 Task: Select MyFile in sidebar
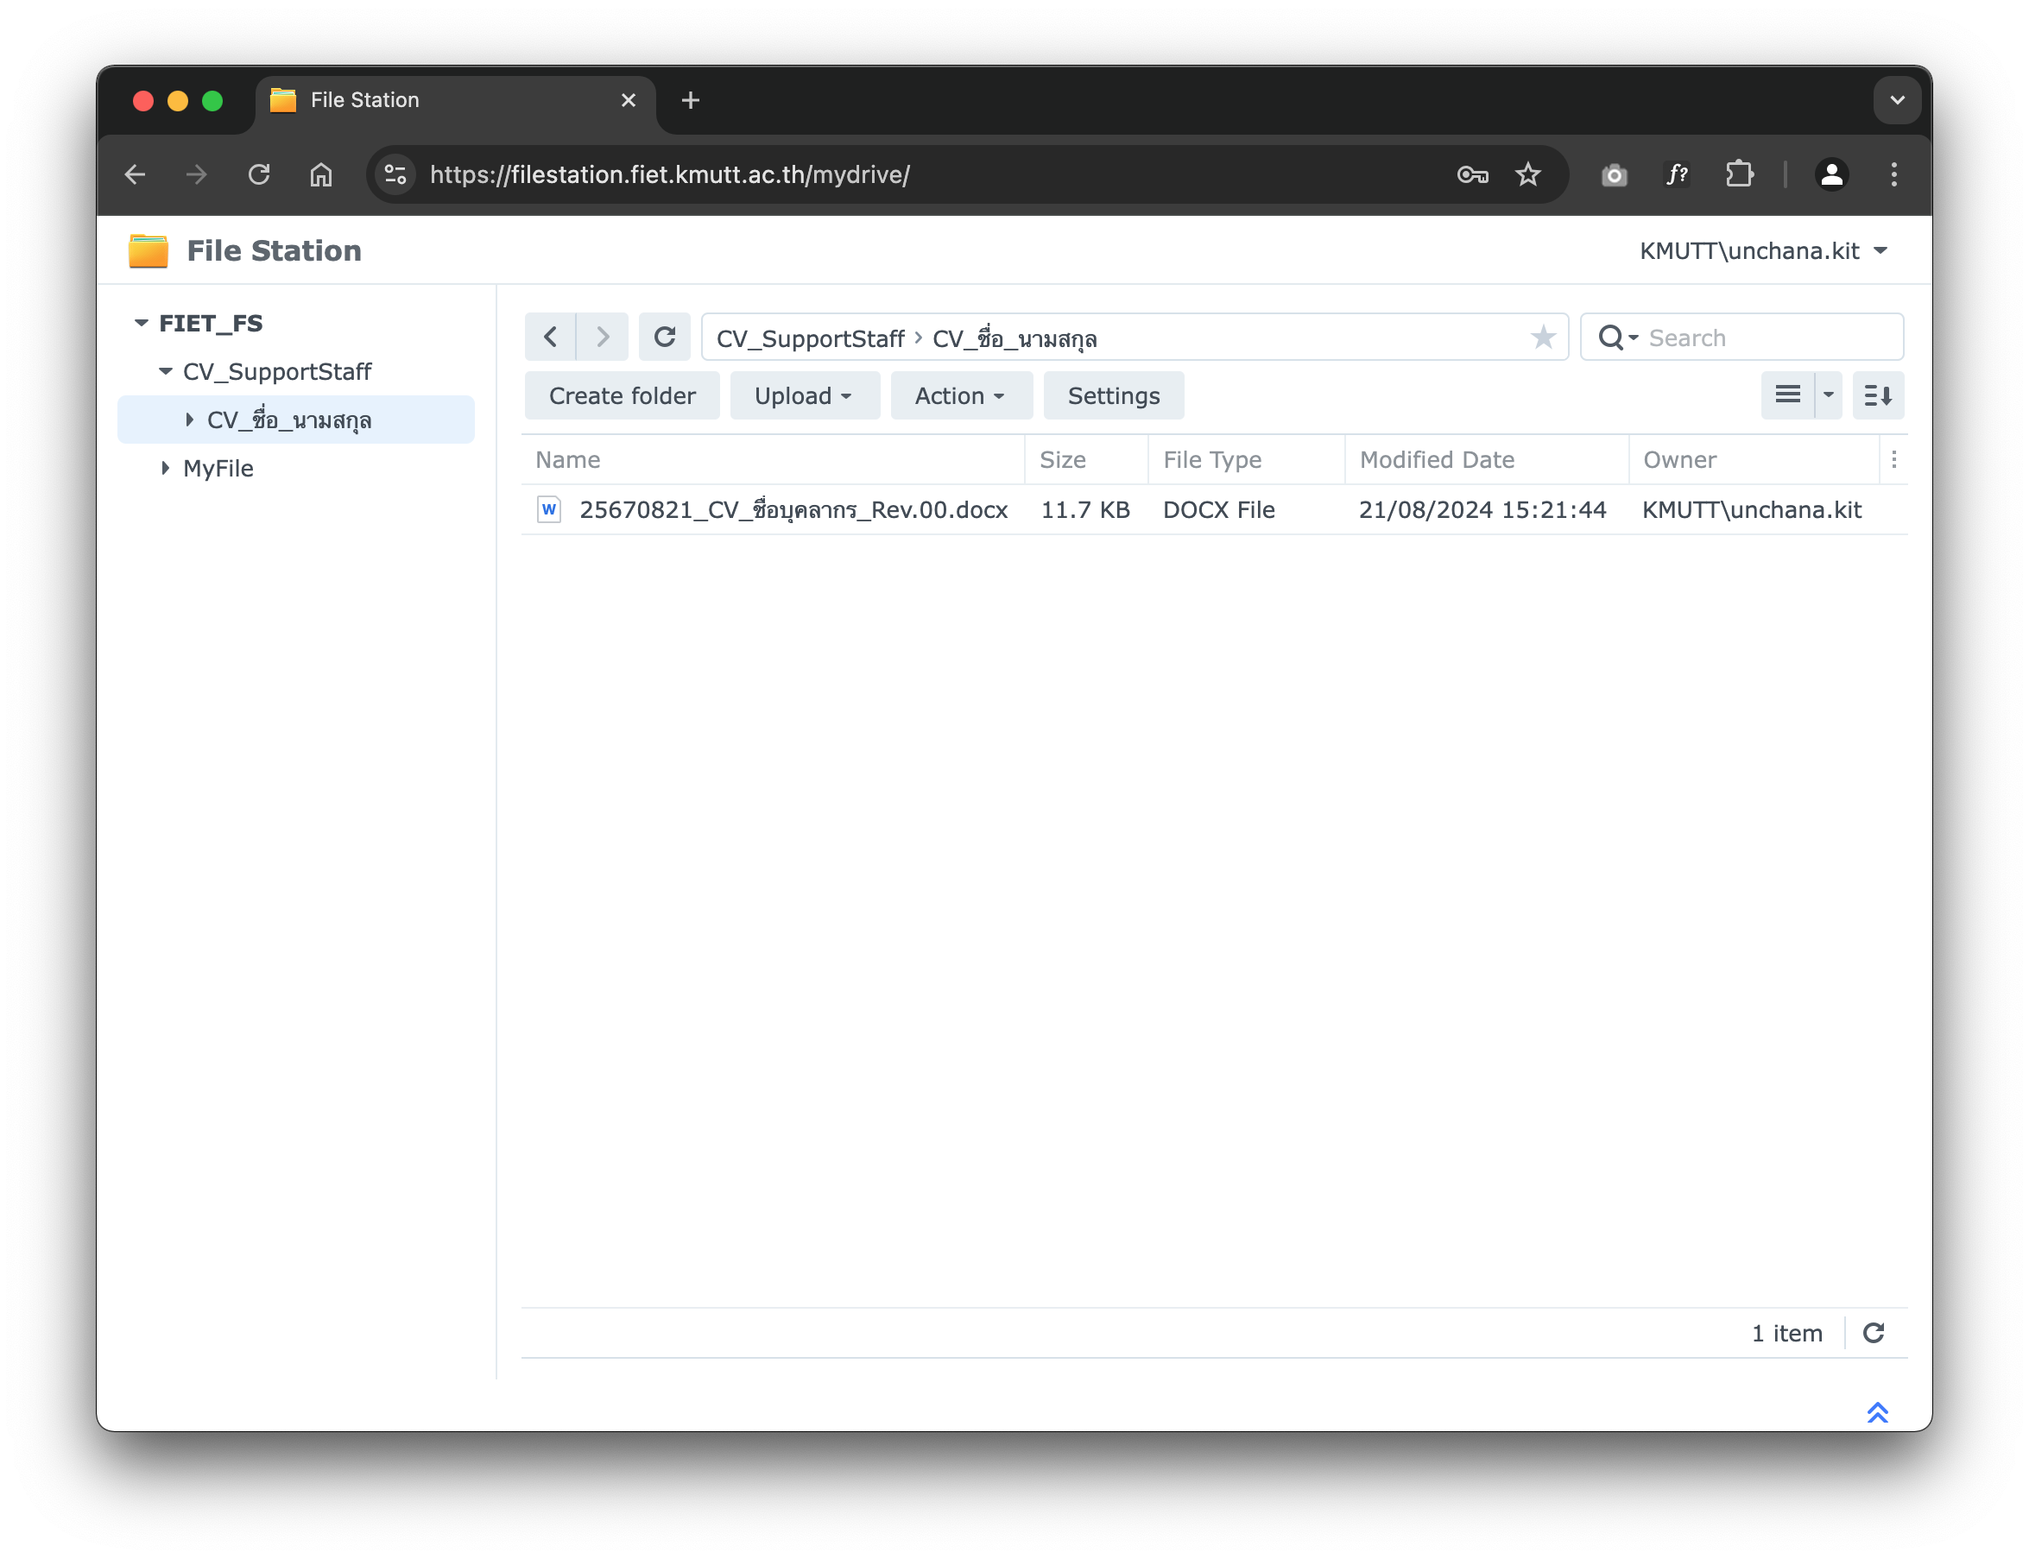(218, 468)
